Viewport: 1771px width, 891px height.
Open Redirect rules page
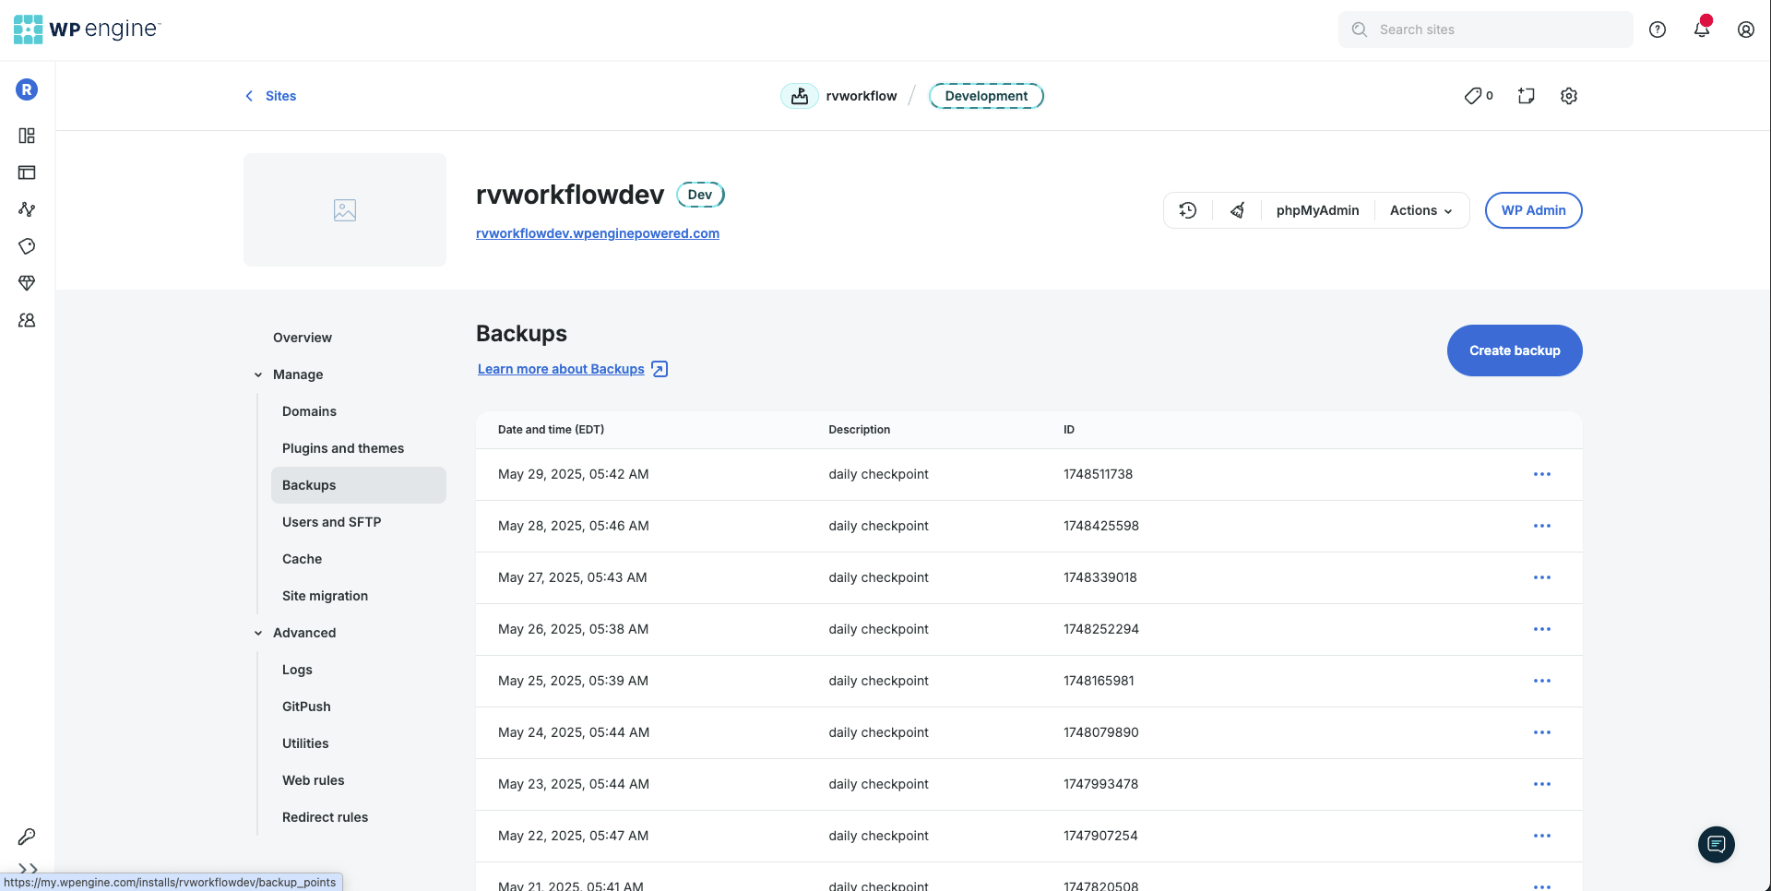[x=325, y=817]
